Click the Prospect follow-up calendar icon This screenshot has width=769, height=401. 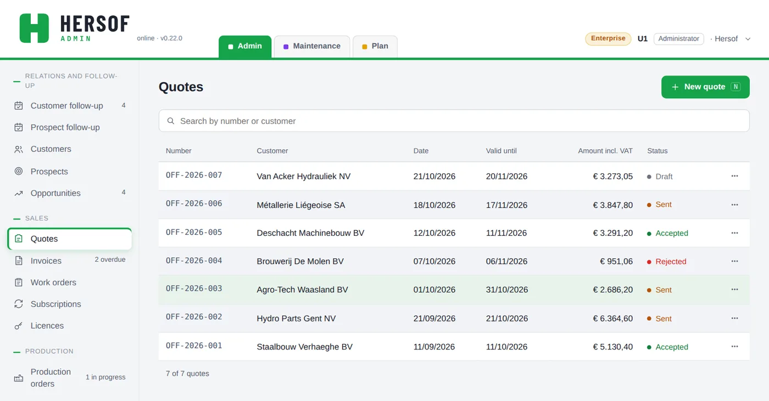point(19,127)
